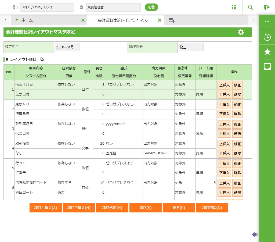Click 上挿入 for row 1 伝票年月日
275x242 pixels.
[224, 85]
